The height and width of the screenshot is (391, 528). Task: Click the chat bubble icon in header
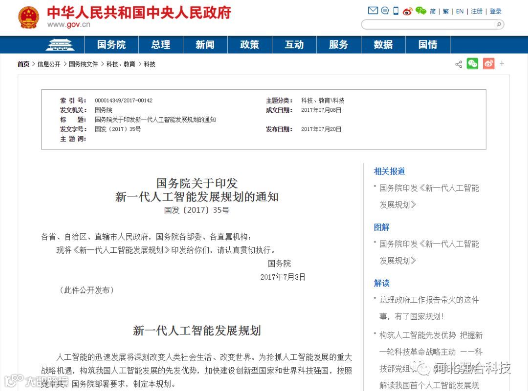[385, 11]
